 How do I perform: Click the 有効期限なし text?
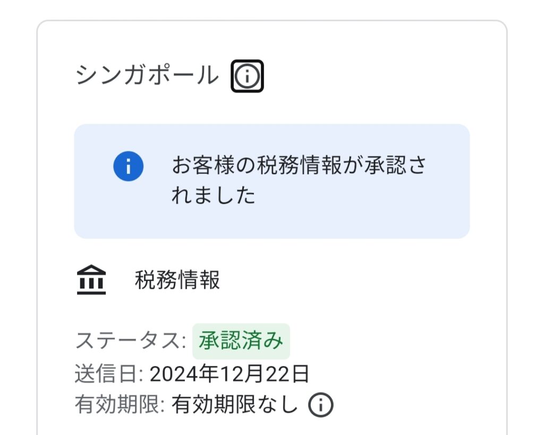click(235, 404)
